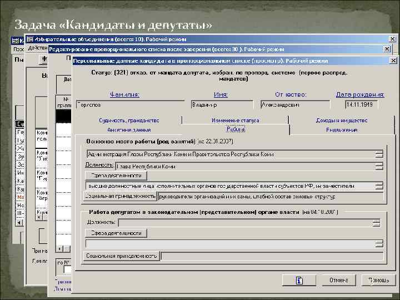Click the info icon button at bottom
Screen dimensions: 400x300
click(x=299, y=280)
